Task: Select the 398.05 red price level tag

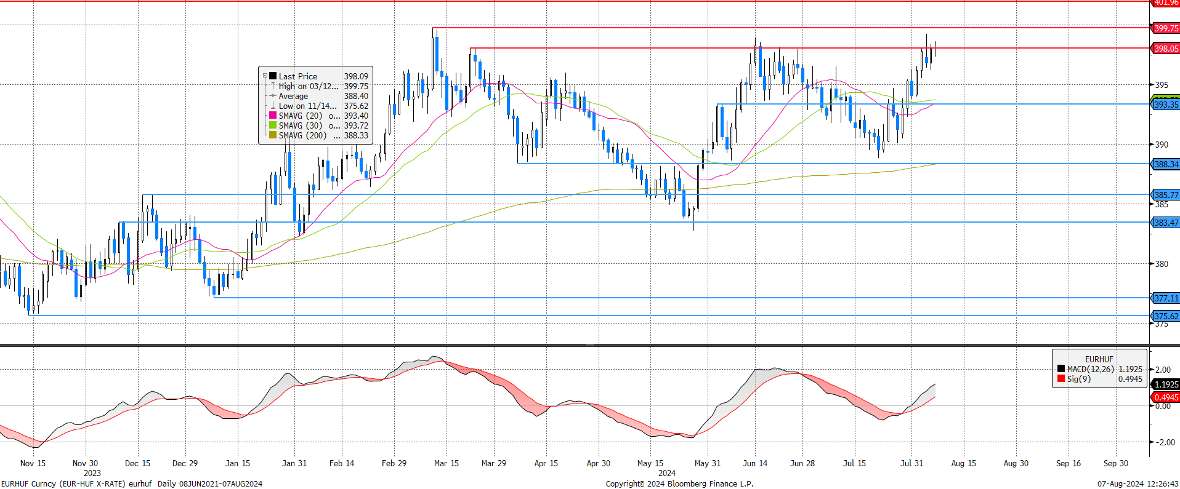Action: tap(1166, 49)
